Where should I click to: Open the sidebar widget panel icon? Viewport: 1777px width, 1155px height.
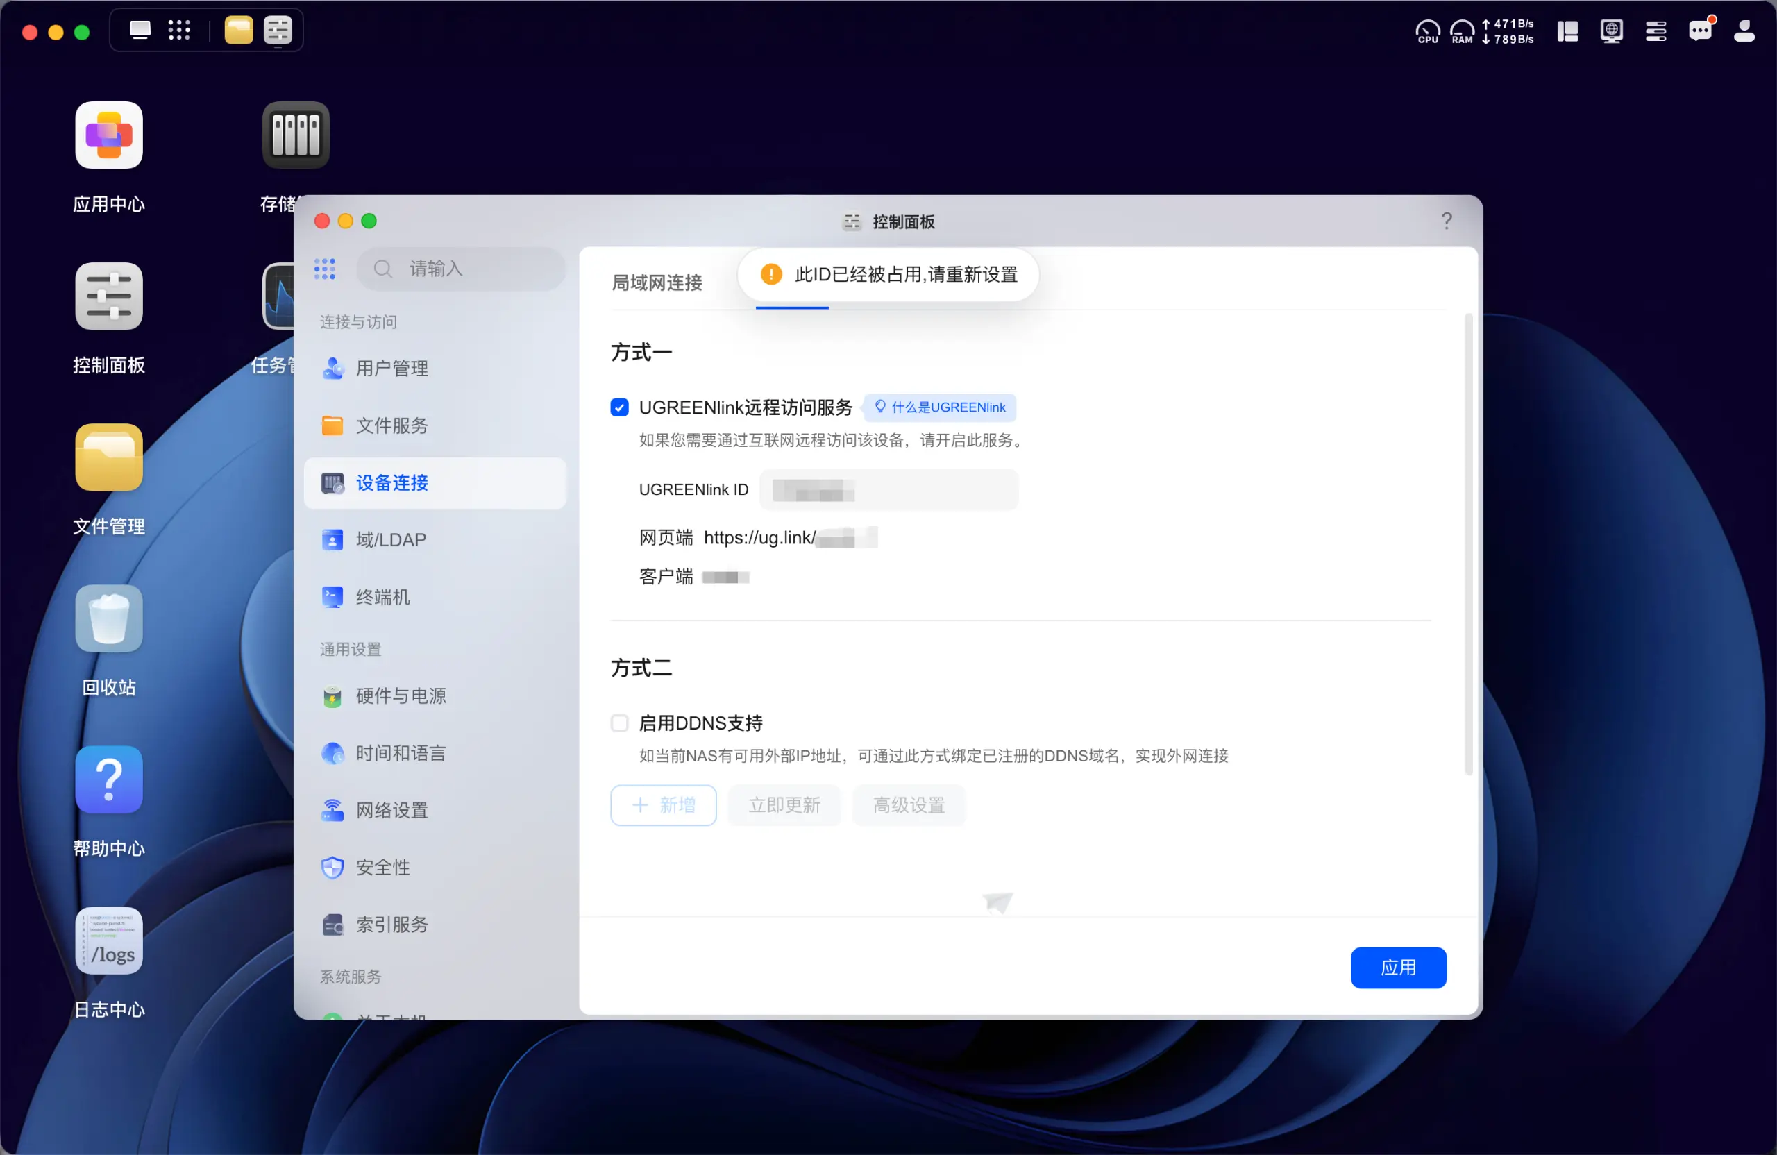[x=1567, y=31]
